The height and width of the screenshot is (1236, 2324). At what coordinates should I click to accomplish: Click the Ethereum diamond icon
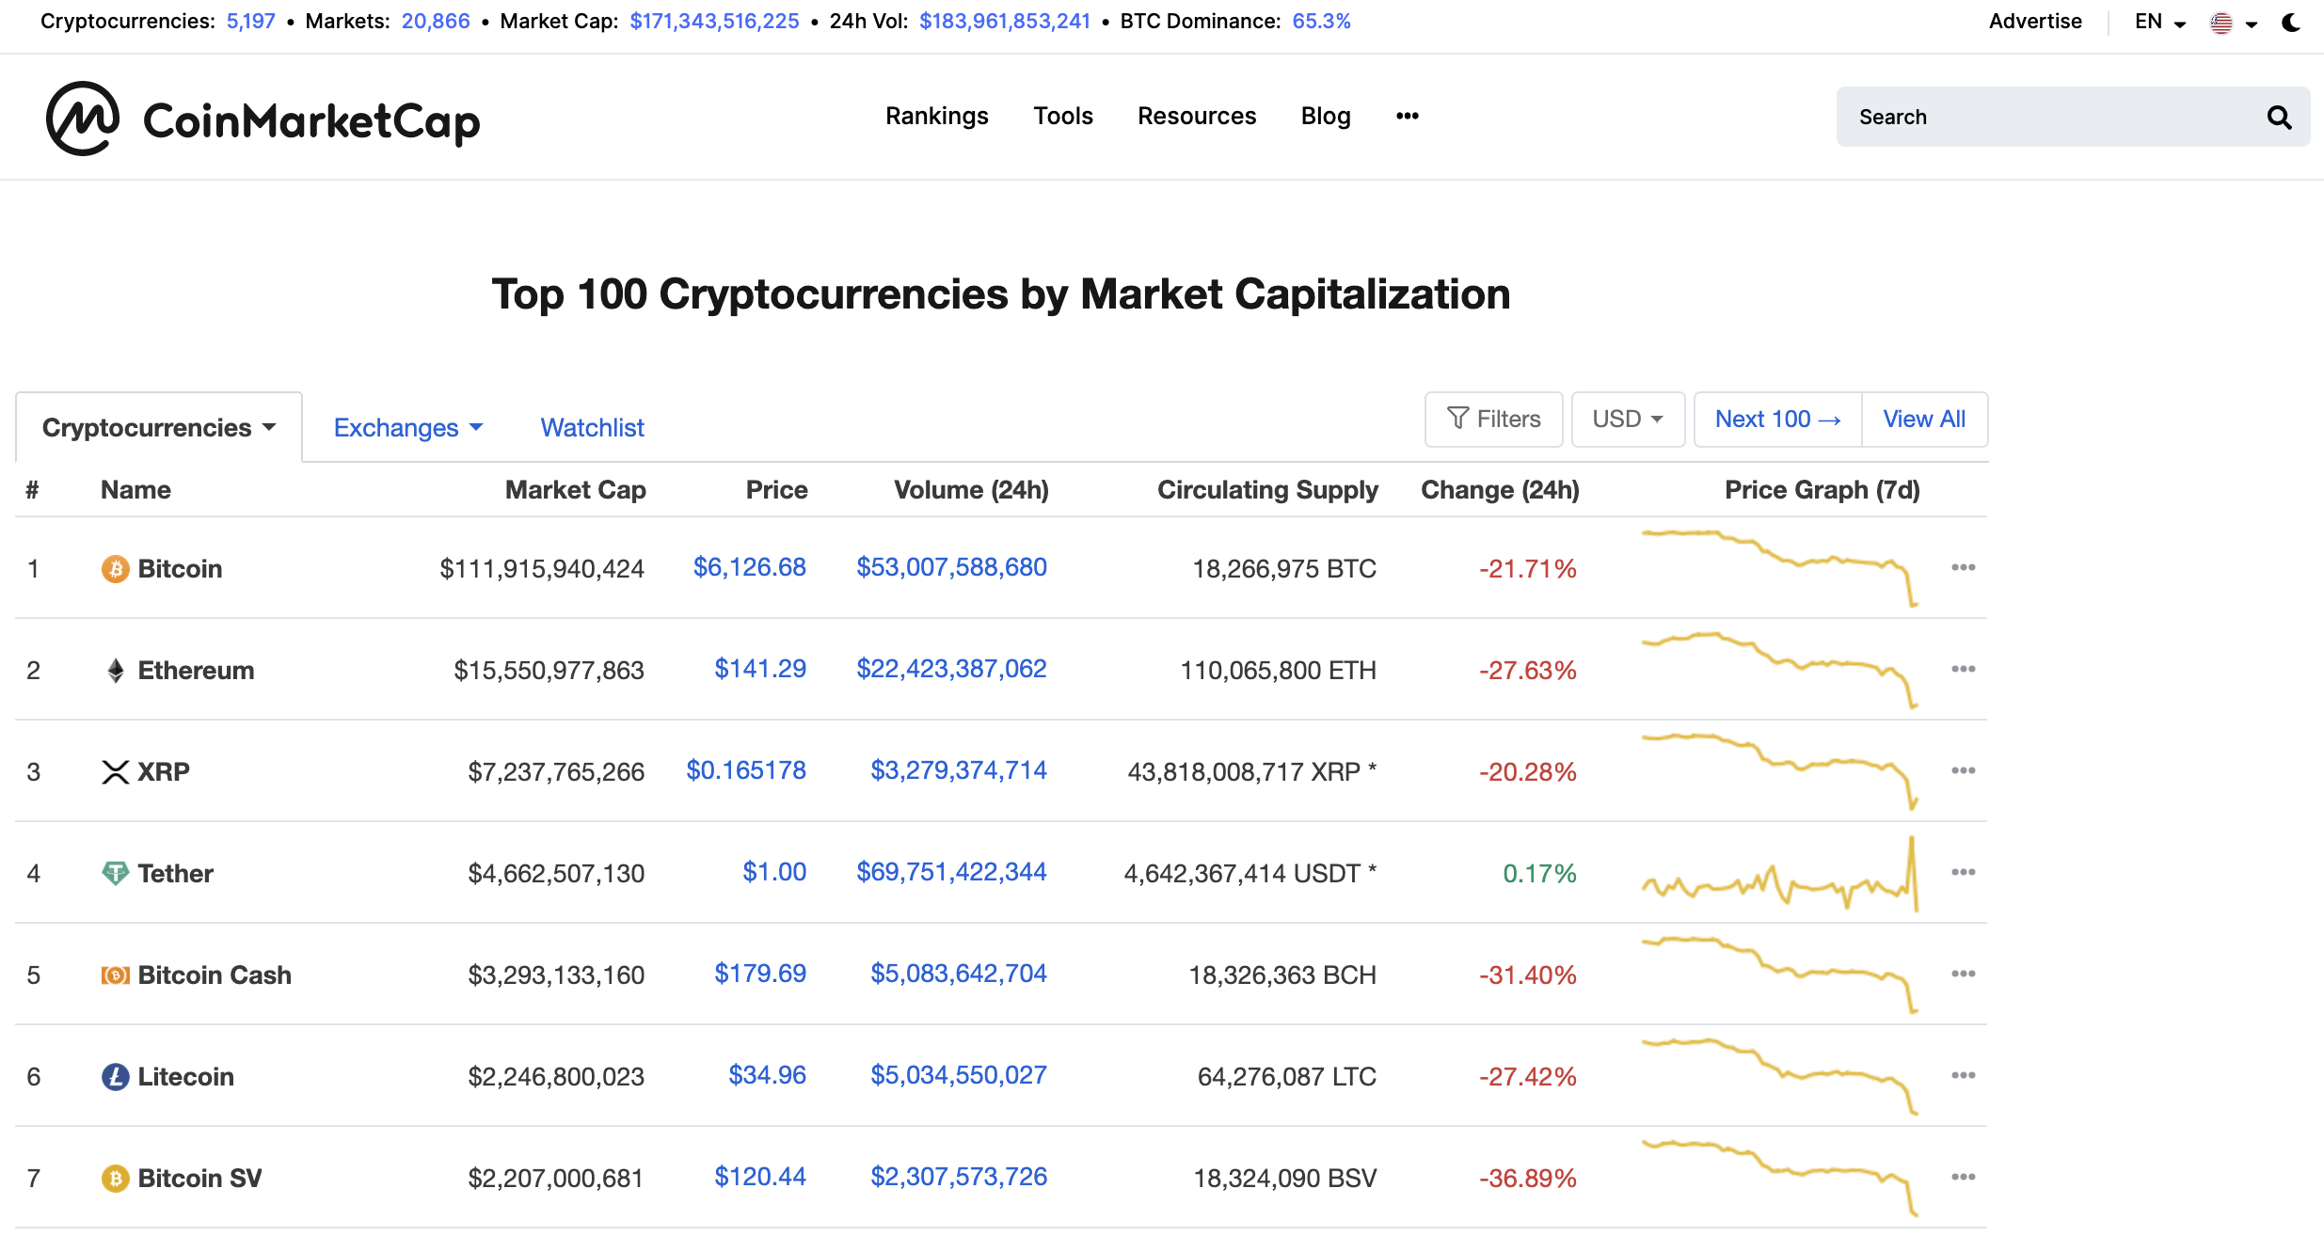click(x=115, y=671)
